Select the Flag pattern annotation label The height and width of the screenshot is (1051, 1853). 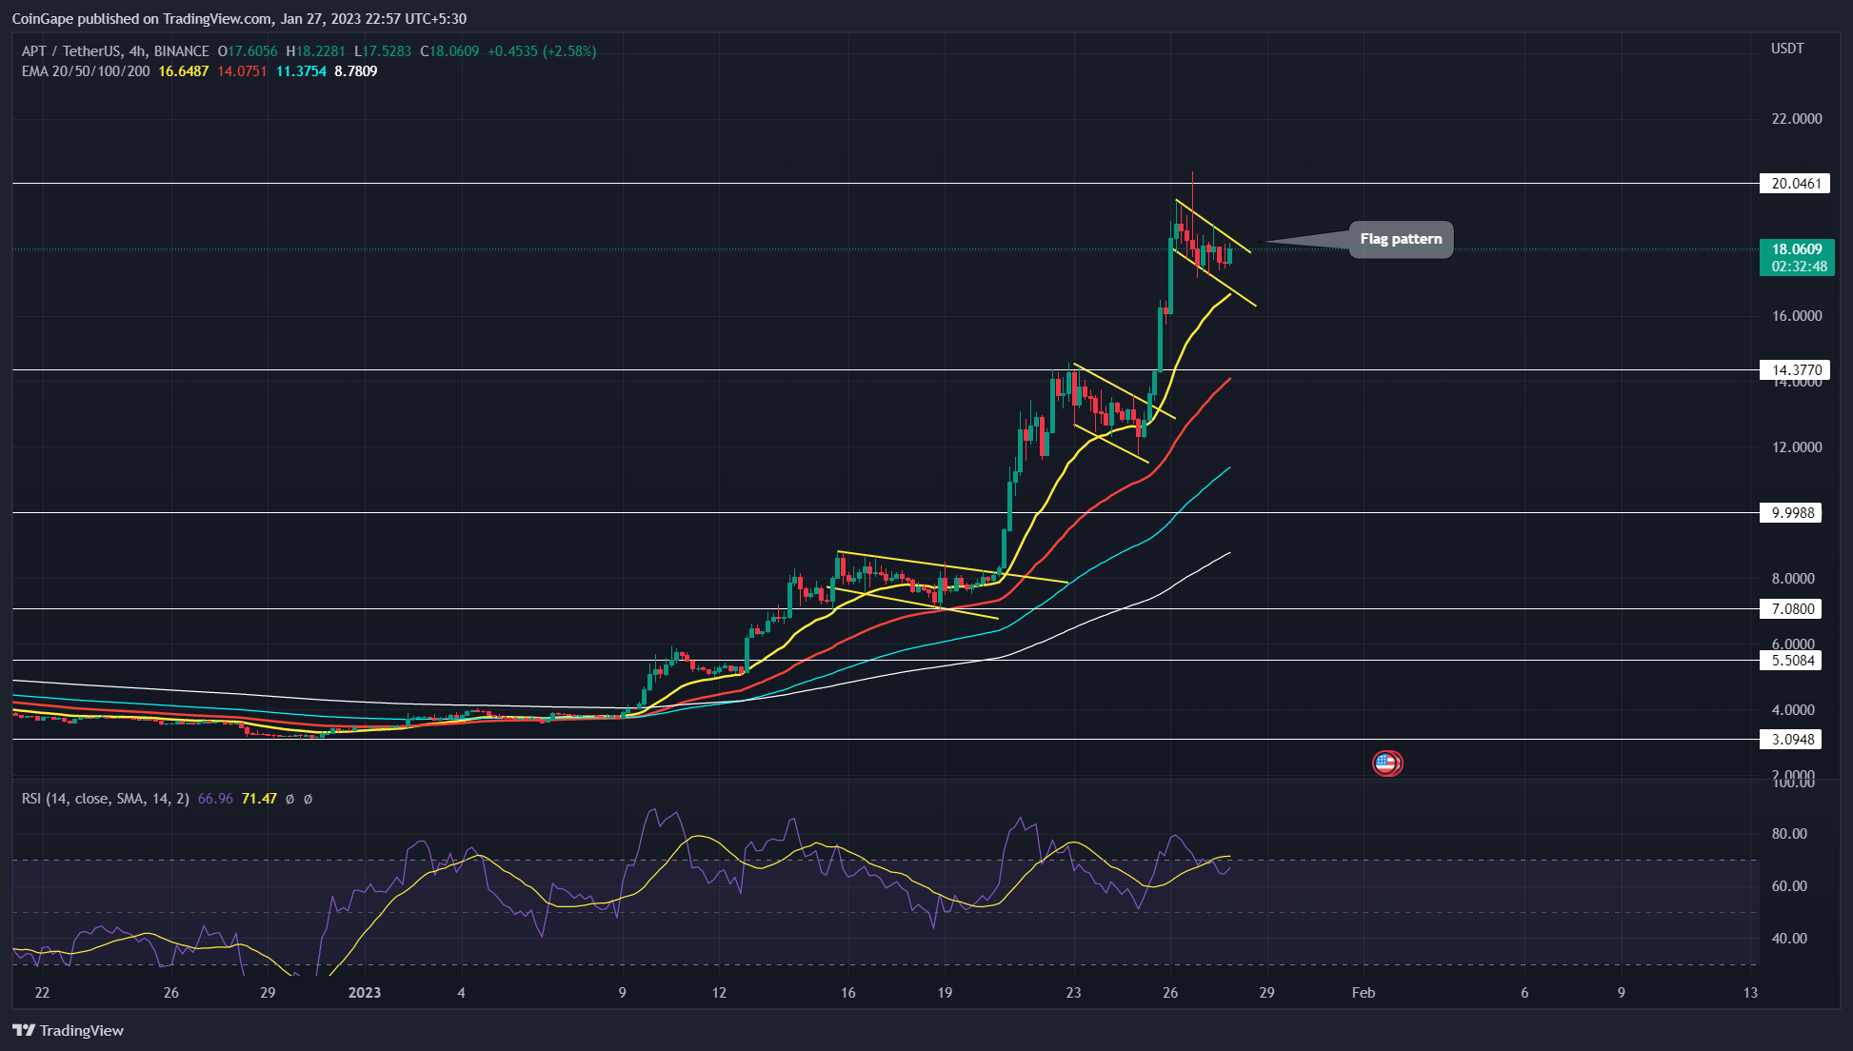coord(1401,239)
